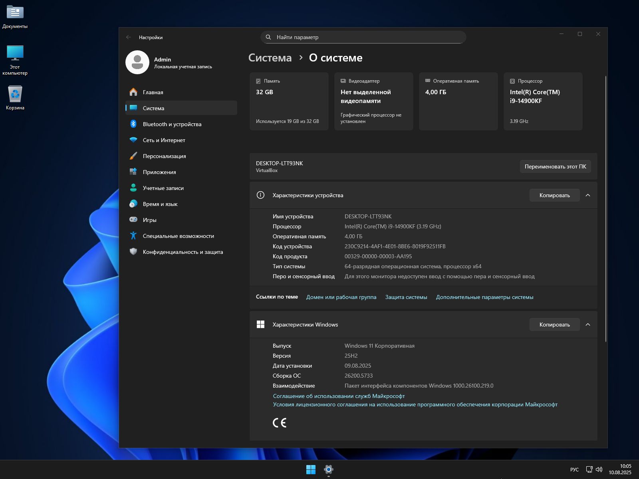Switch to the Персонализация section
Image resolution: width=639 pixels, height=479 pixels.
(x=181, y=156)
